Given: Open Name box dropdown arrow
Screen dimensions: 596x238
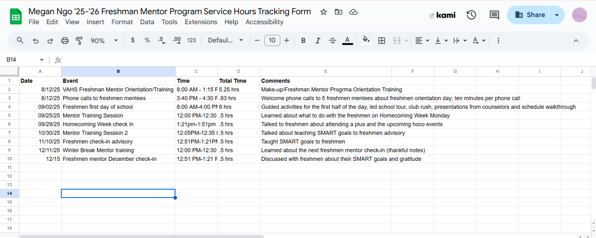Looking at the screenshot, I should pos(41,60).
